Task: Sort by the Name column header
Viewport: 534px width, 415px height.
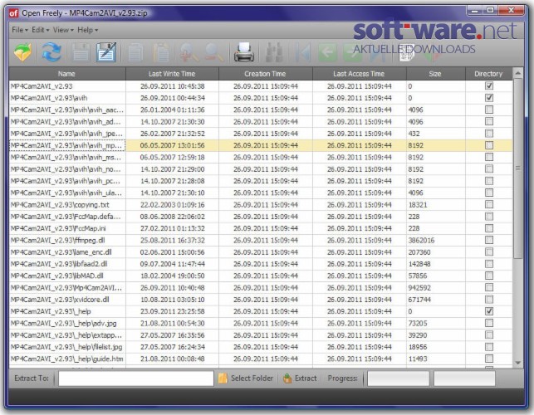Action: click(67, 74)
